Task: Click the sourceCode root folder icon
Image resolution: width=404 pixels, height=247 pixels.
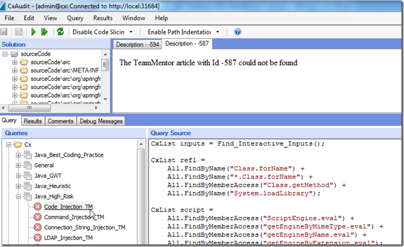Action: [x=14, y=54]
